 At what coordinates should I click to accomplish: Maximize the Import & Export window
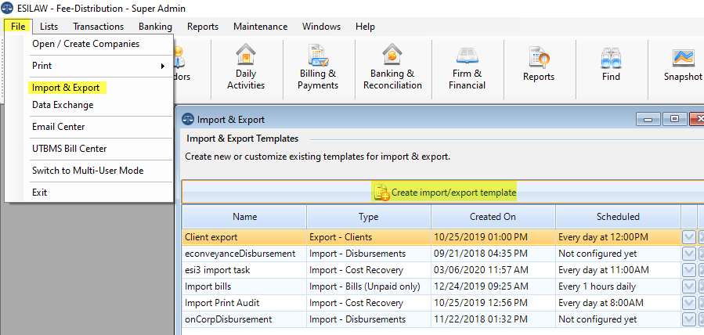click(674, 119)
